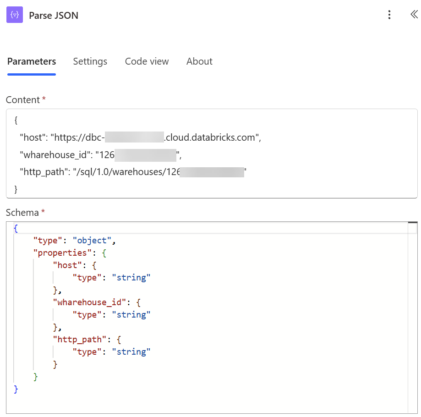Click the Schema editor scrollbar

click(x=413, y=318)
